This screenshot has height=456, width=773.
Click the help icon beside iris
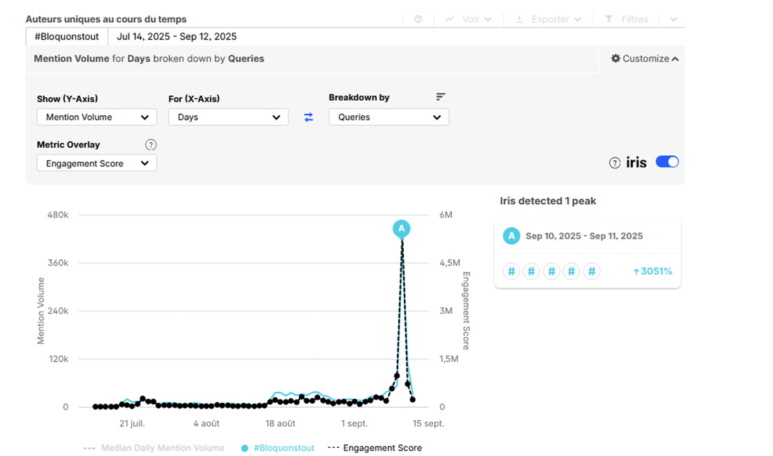(x=614, y=163)
